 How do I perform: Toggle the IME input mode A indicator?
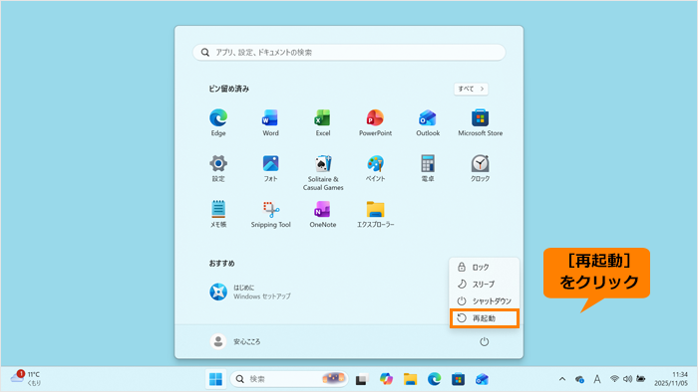point(597,379)
